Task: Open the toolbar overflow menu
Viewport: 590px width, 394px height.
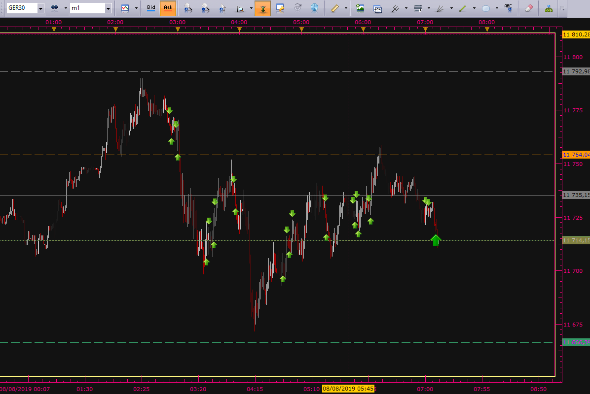Action: [562, 8]
